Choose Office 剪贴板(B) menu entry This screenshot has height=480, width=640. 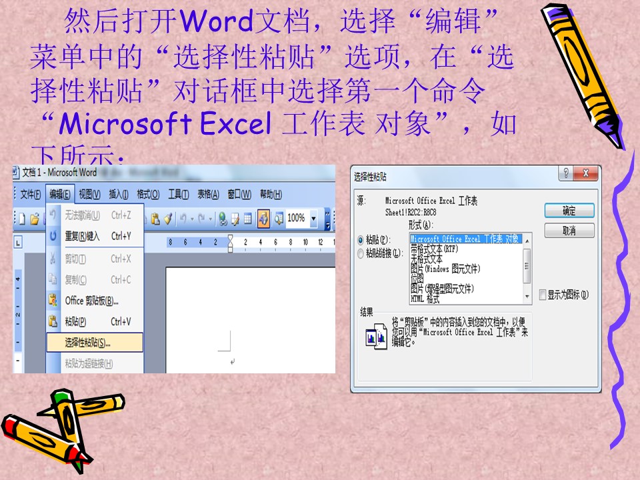click(95, 301)
